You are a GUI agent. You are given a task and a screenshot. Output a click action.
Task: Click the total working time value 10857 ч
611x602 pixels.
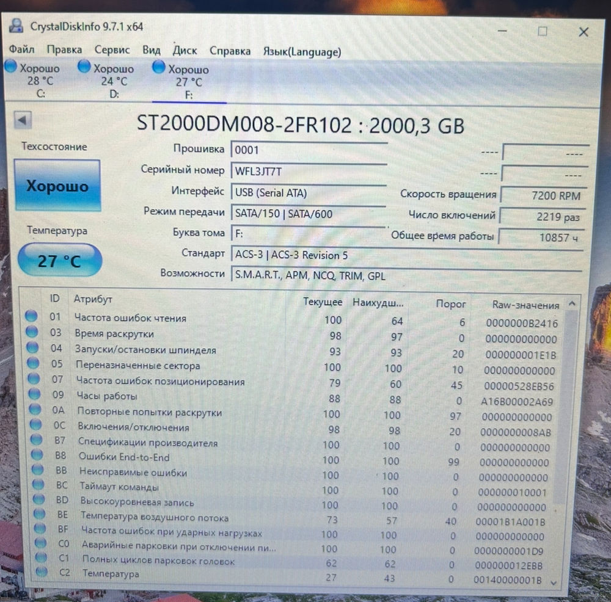tap(541, 237)
